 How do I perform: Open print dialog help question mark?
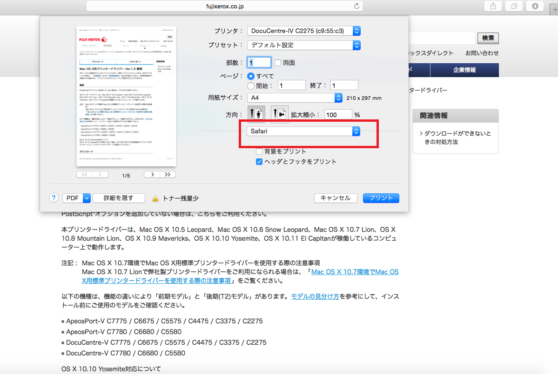coord(54,198)
